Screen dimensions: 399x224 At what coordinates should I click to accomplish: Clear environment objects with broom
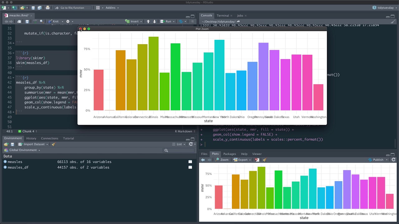pyautogui.click(x=53, y=144)
